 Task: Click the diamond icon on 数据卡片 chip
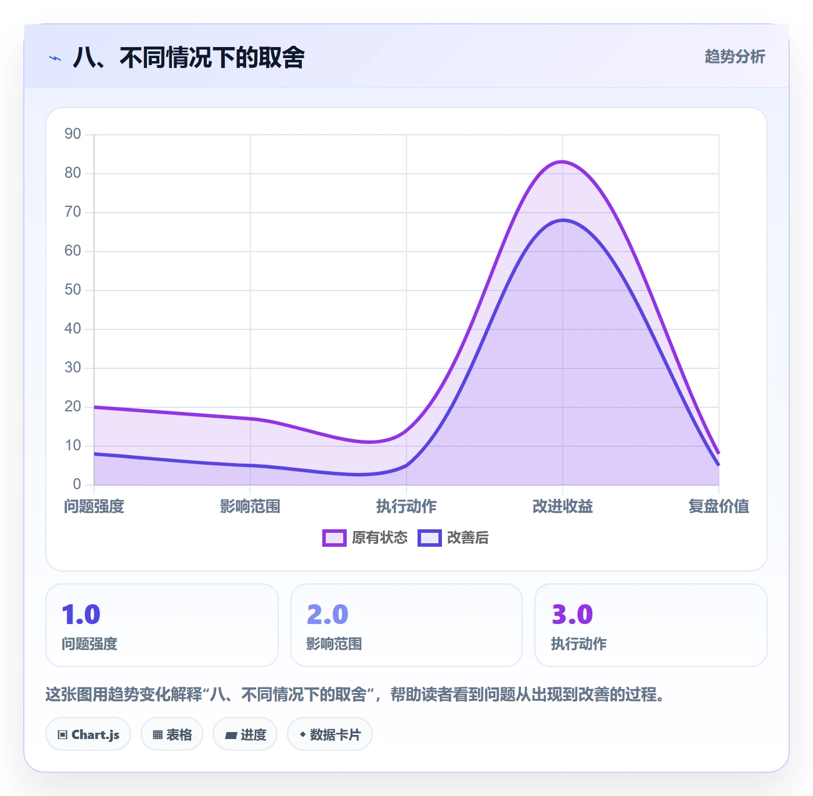tap(303, 734)
